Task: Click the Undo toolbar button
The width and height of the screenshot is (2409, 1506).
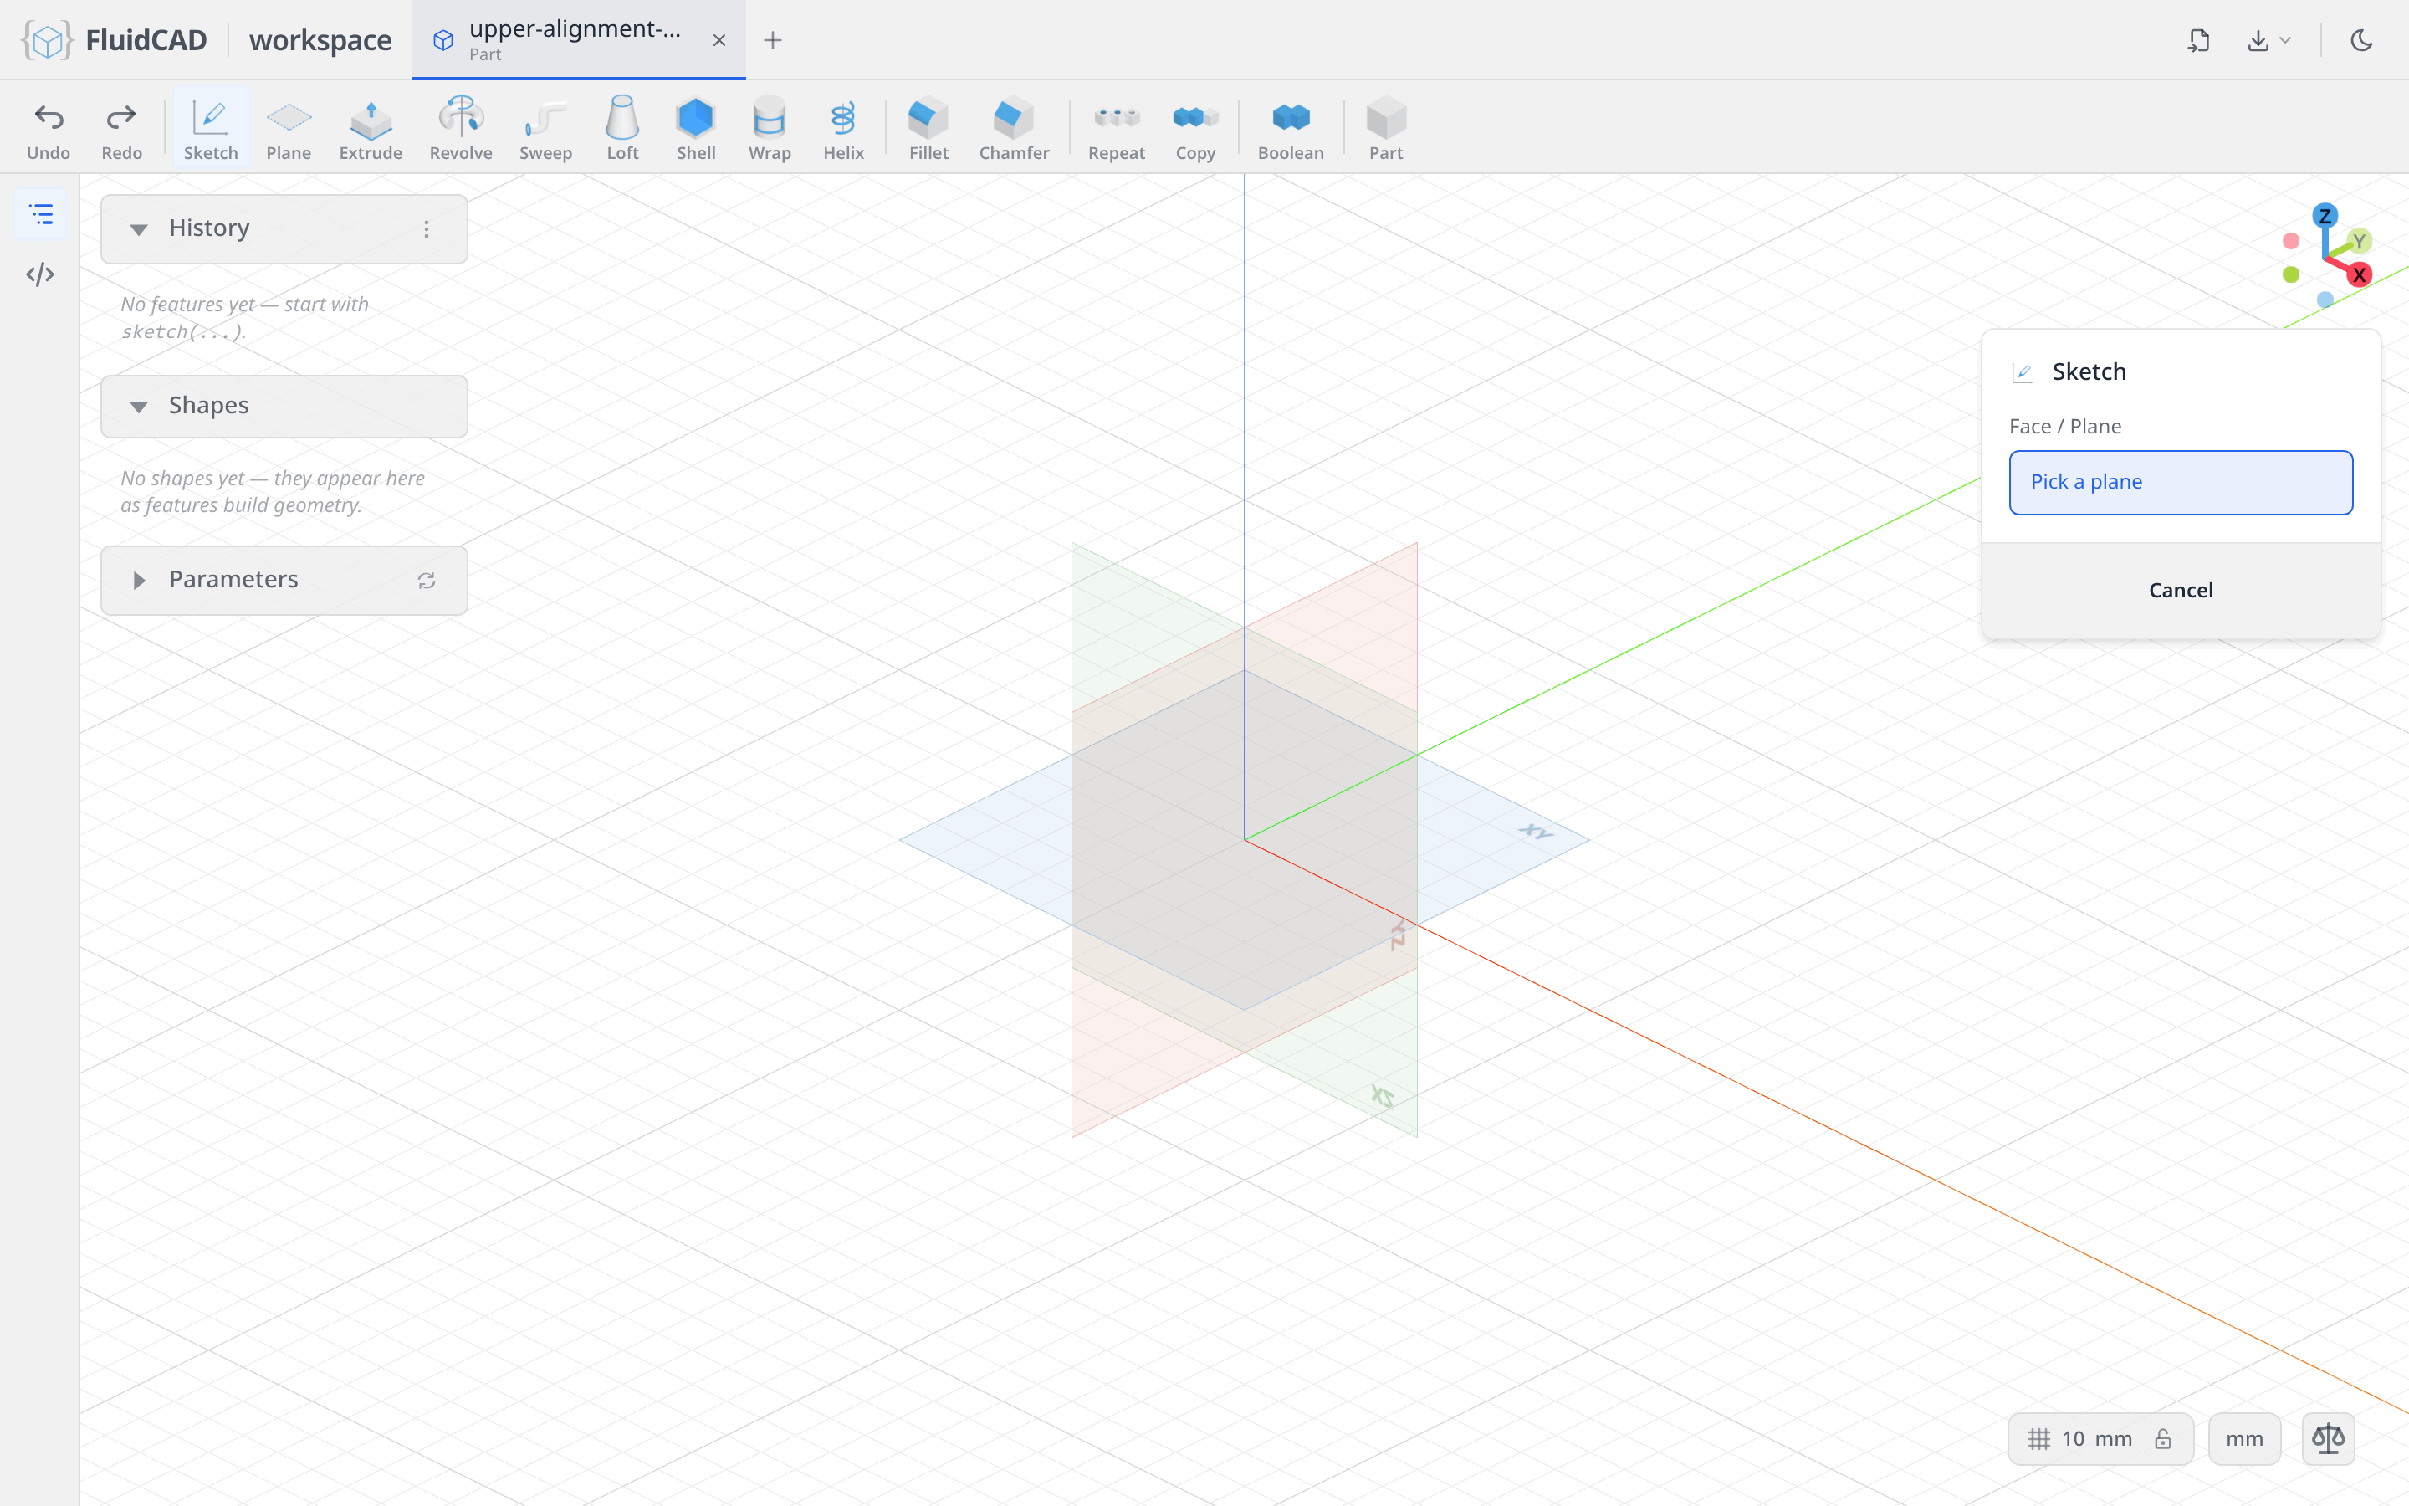Action: pos(48,130)
